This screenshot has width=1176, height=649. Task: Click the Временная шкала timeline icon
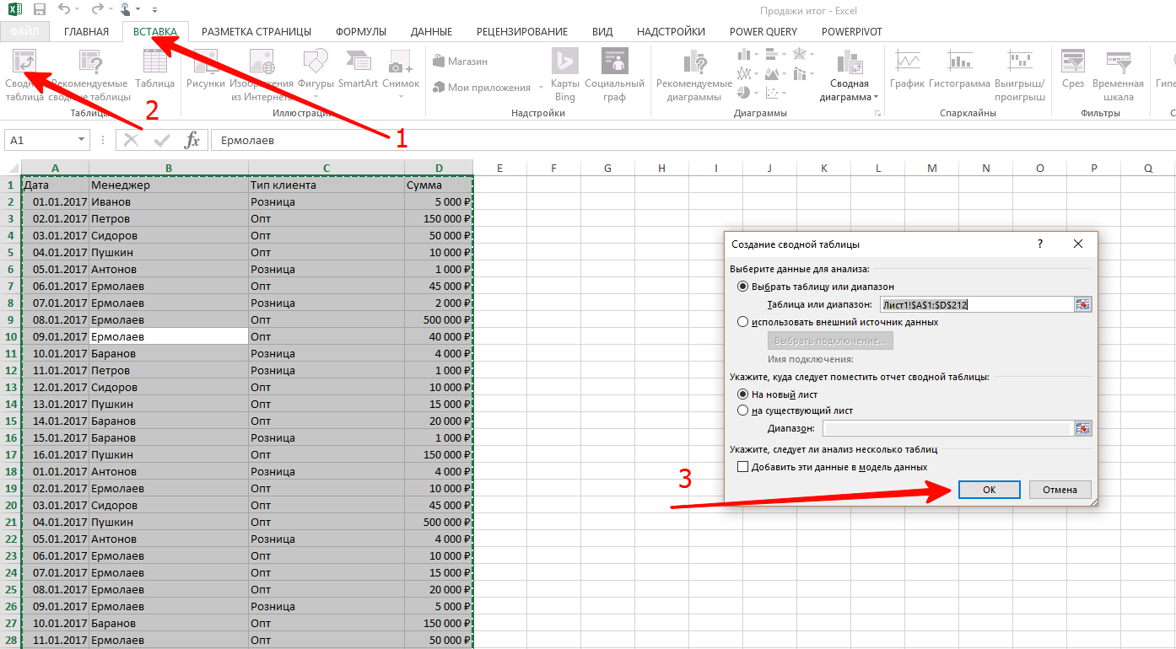point(1119,62)
